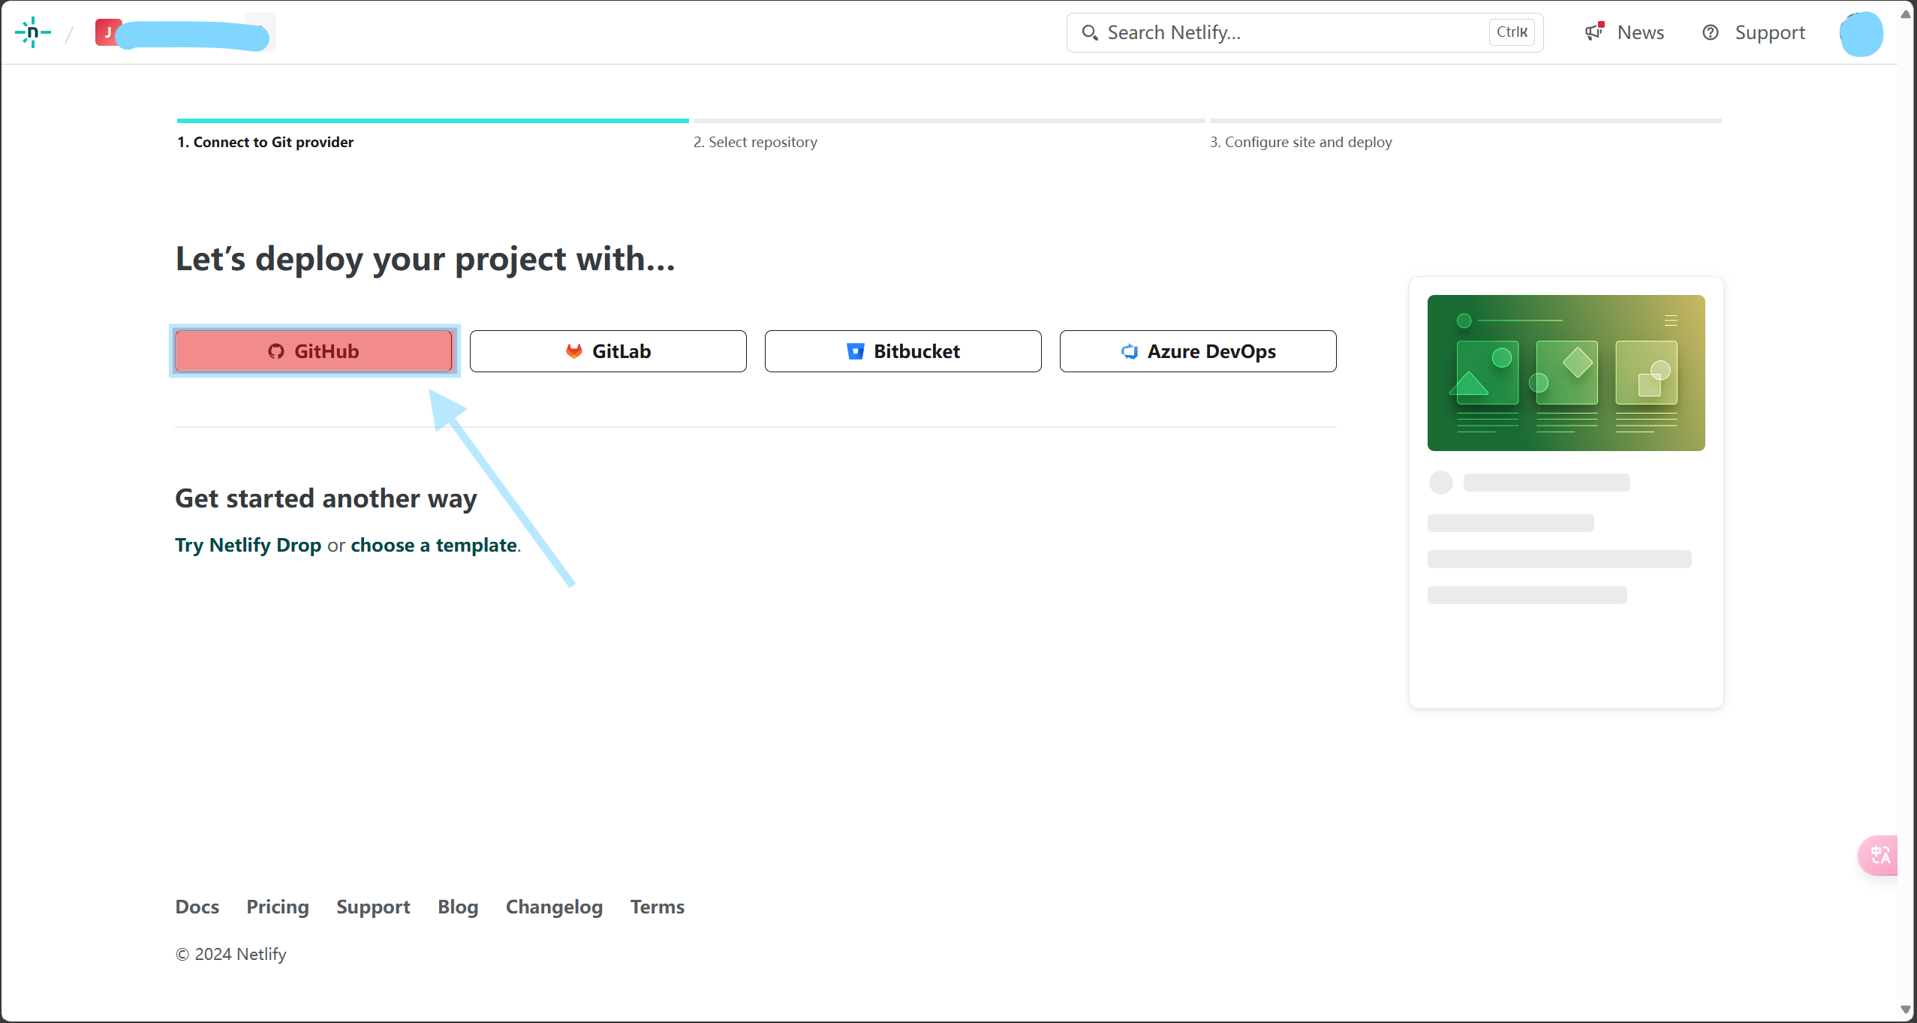Viewport: 1917px width, 1023px height.
Task: Open the red J team avatar
Action: coord(108,32)
